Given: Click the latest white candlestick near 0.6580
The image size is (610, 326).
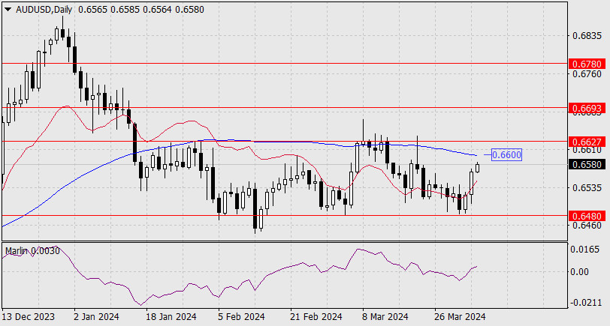Looking at the screenshot, I should [477, 168].
